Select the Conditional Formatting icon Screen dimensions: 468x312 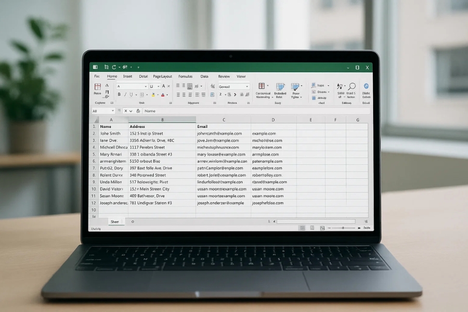pyautogui.click(x=262, y=87)
